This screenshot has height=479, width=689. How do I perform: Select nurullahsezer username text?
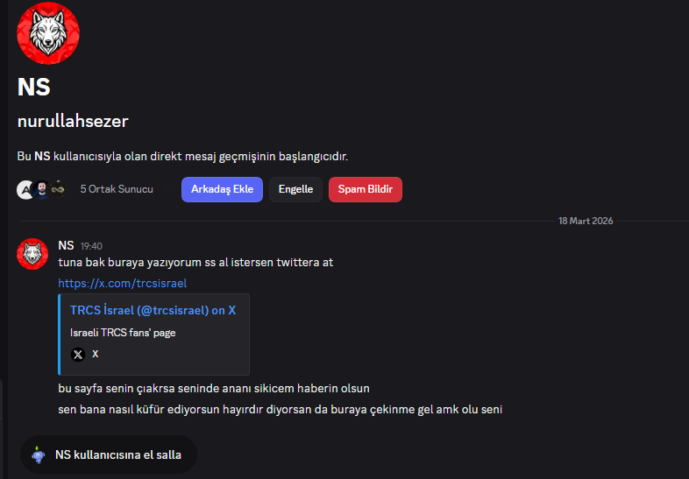coord(73,121)
